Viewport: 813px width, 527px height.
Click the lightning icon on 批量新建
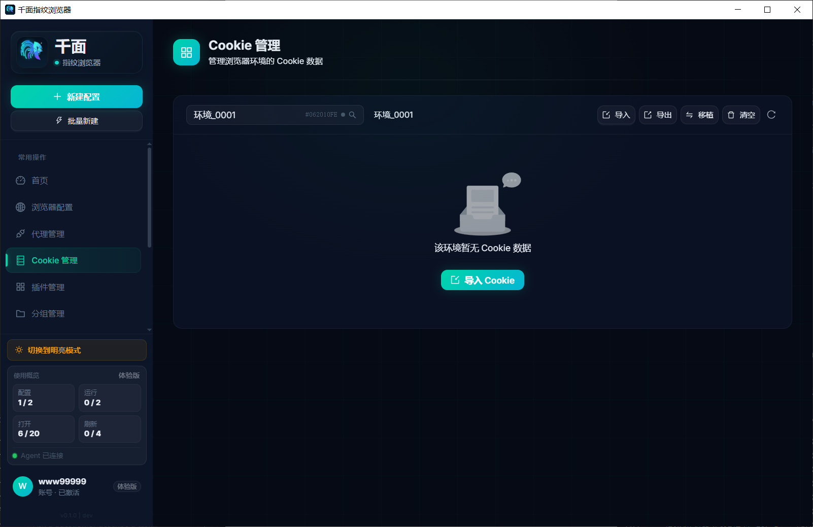point(59,121)
